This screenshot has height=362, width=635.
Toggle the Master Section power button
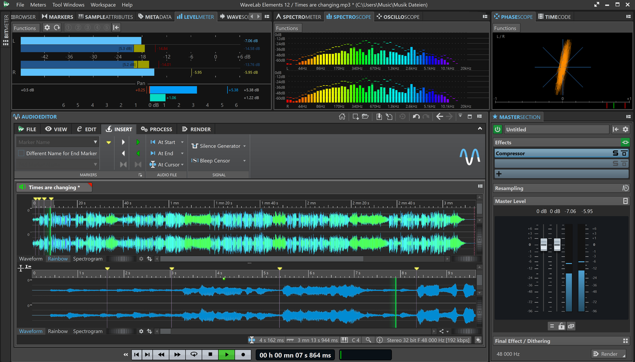point(497,129)
